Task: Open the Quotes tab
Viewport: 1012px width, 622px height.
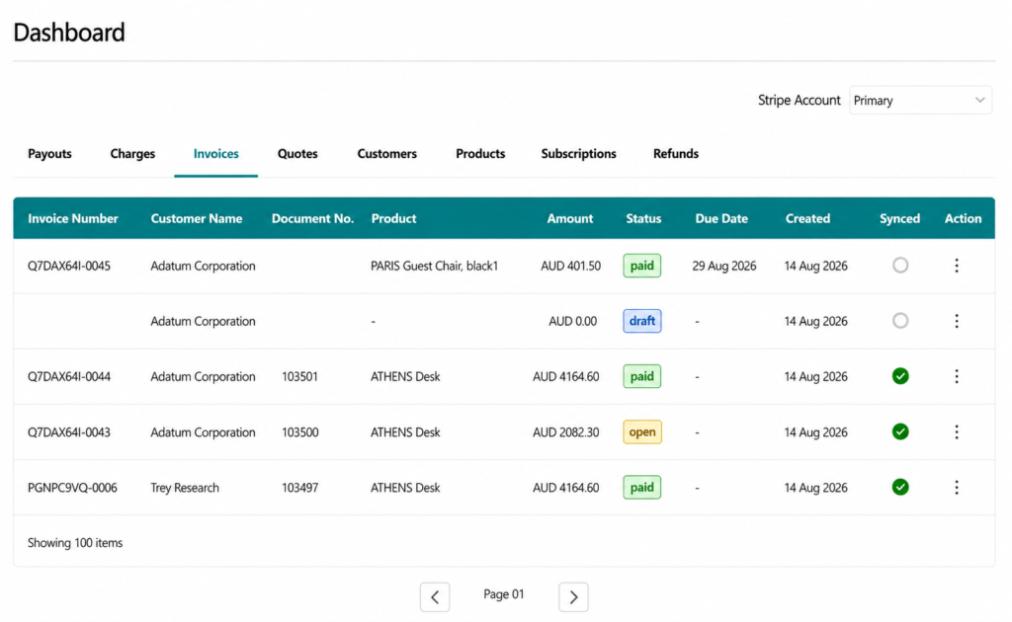Action: pyautogui.click(x=297, y=154)
